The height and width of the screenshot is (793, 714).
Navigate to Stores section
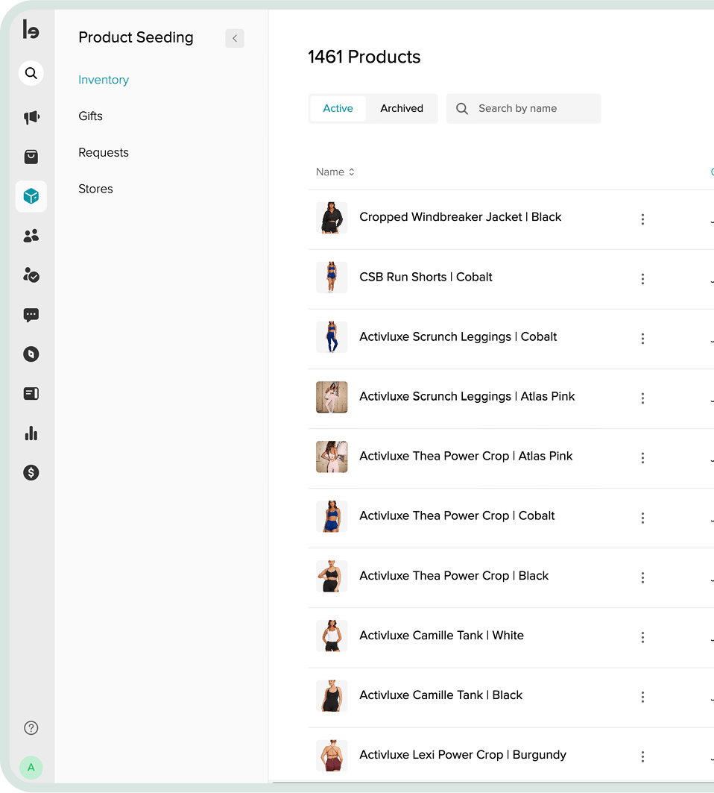[x=96, y=189]
